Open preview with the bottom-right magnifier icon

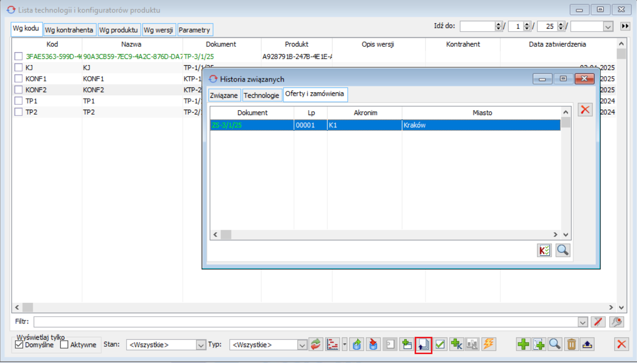(555, 344)
